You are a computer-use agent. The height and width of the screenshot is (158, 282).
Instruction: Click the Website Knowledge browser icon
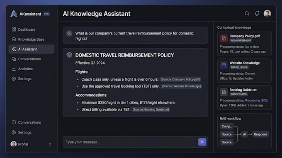click(x=224, y=65)
